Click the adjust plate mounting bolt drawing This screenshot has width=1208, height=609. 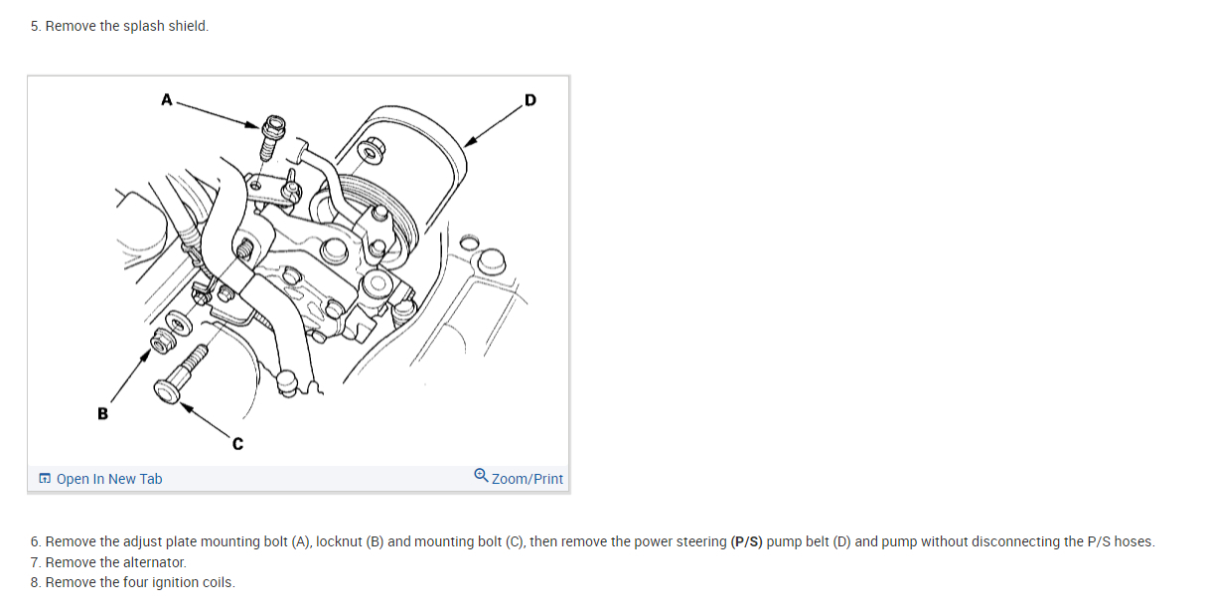pos(271,137)
